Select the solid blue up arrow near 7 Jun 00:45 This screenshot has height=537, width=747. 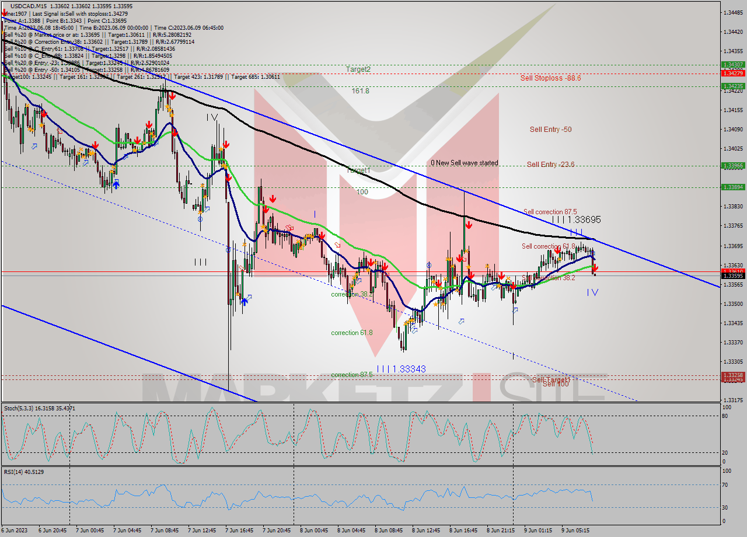(117, 184)
